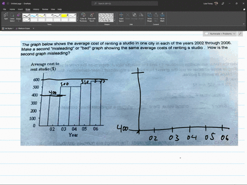The width and height of the screenshot is (247, 185).
Task: Open the Review tab
Action: pos(45,9)
